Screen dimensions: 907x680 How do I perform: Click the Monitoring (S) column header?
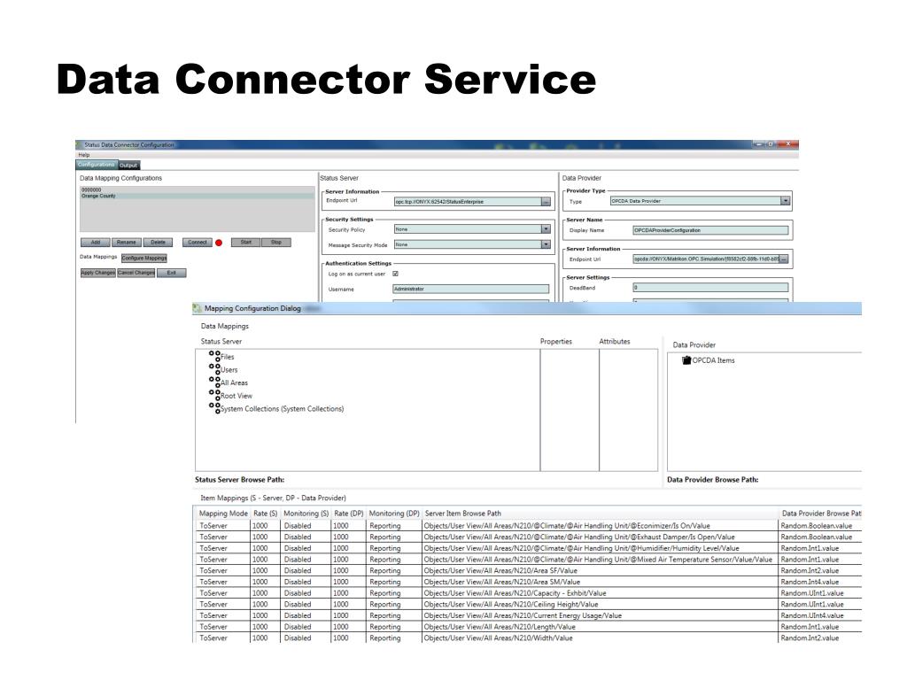(x=306, y=513)
